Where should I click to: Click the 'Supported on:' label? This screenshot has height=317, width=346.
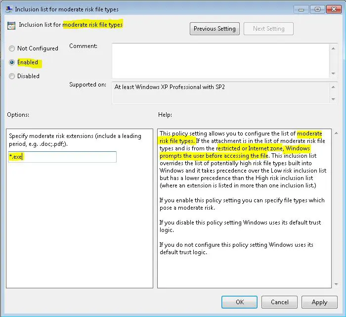(87, 85)
